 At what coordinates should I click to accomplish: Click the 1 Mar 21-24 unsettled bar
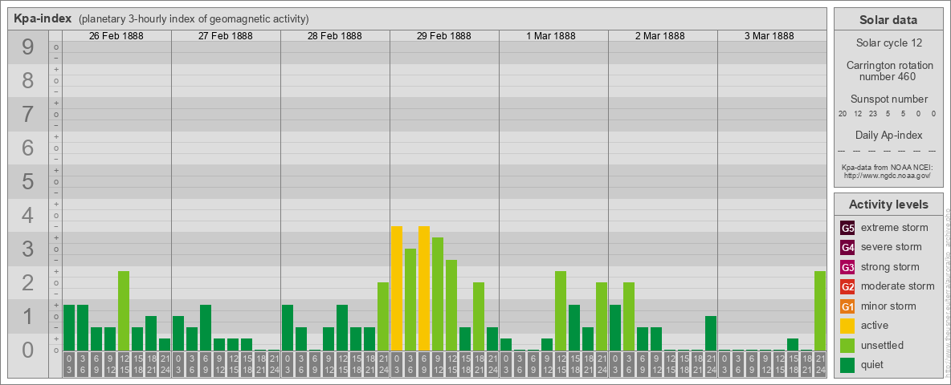pos(602,317)
